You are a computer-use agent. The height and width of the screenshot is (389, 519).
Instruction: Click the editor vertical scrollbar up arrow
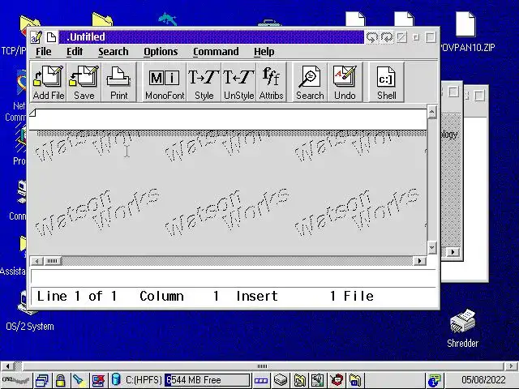click(x=431, y=112)
